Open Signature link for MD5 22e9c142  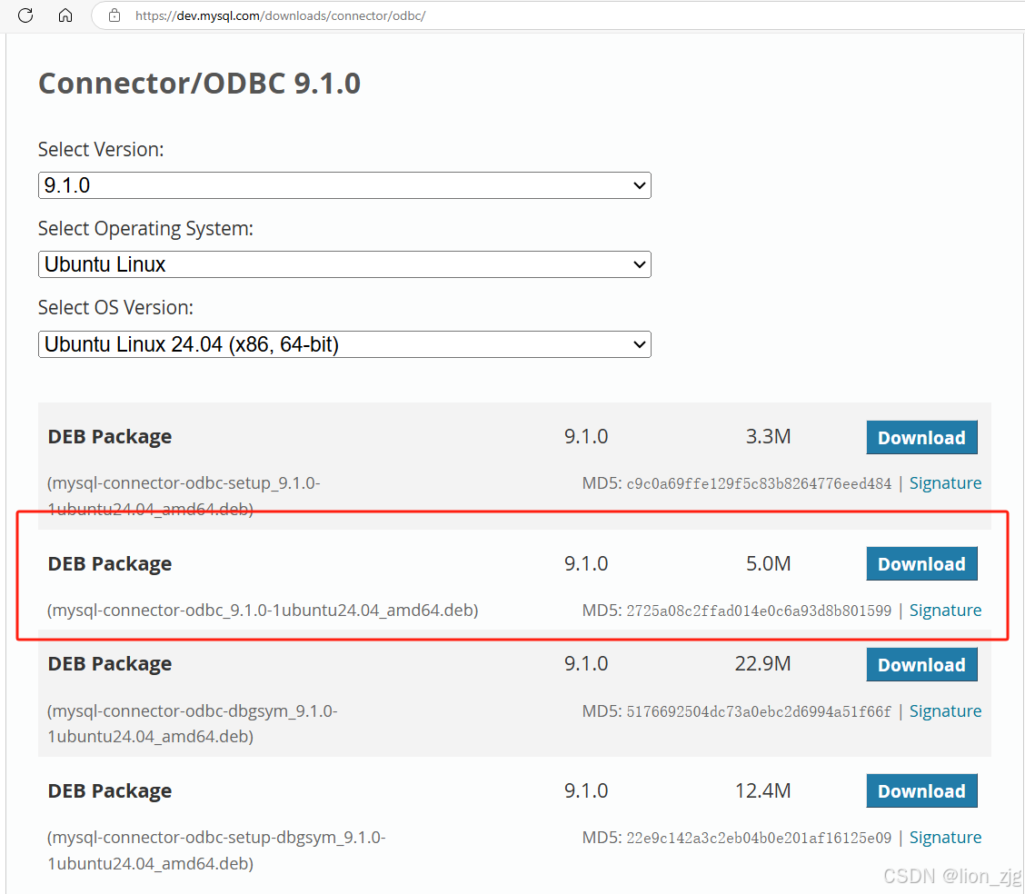click(x=945, y=837)
